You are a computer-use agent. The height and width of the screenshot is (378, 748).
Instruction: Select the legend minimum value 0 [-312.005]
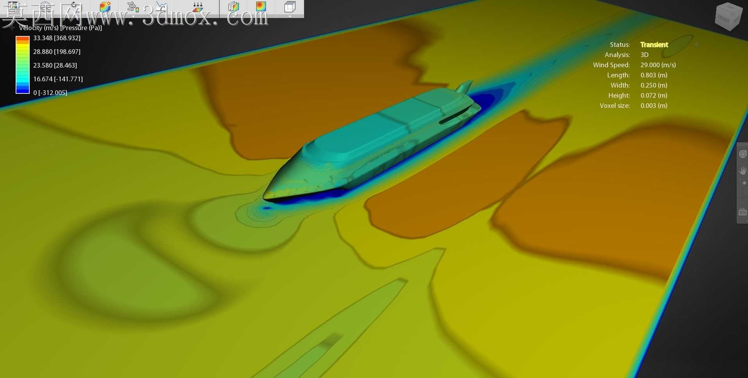click(x=50, y=93)
